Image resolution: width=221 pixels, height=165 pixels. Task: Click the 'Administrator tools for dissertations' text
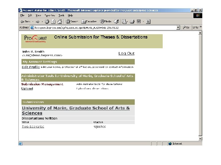(x=99, y=84)
